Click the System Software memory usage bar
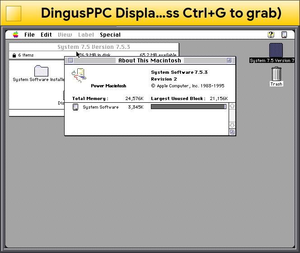This screenshot has width=300, height=253. click(x=188, y=106)
